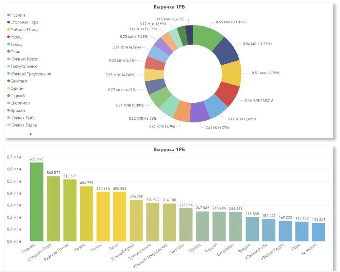Viewport: 340px width, 272px height.
Task: Click the Резец red legend dot
Action: click(8, 37)
